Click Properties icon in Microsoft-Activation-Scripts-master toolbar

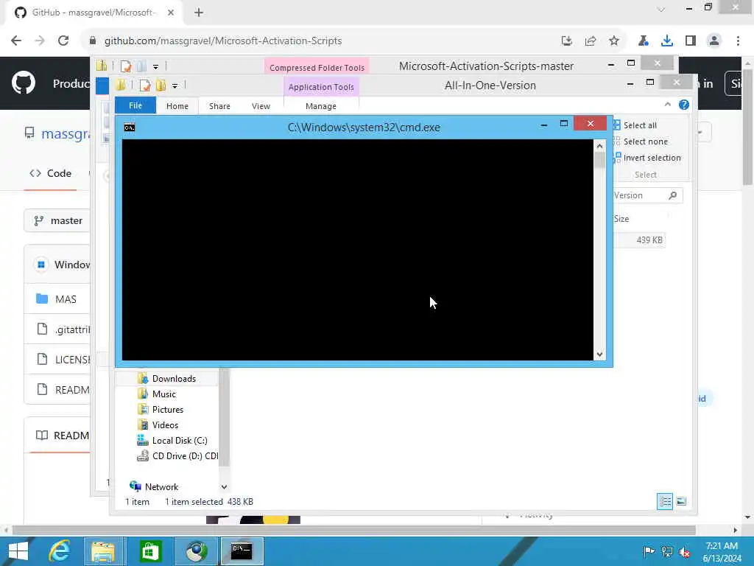[125, 66]
